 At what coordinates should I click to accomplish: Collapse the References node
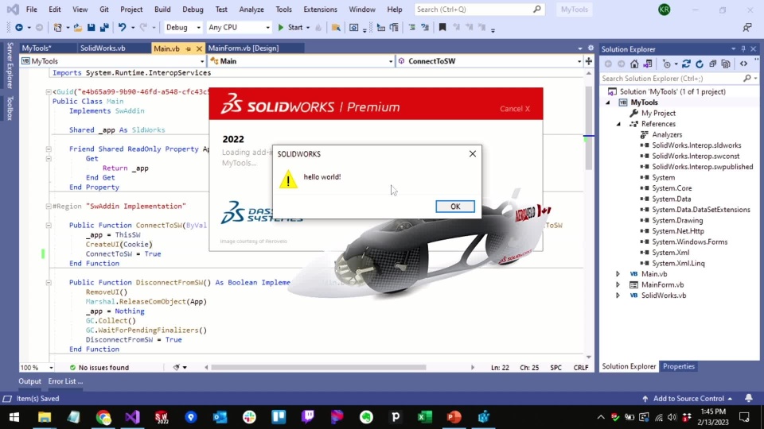coord(618,124)
